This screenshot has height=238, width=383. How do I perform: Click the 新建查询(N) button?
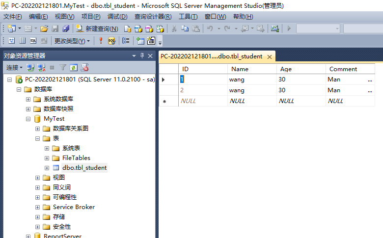click(97, 29)
